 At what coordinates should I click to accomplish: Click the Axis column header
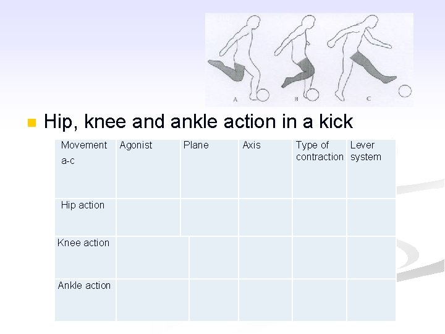252,145
